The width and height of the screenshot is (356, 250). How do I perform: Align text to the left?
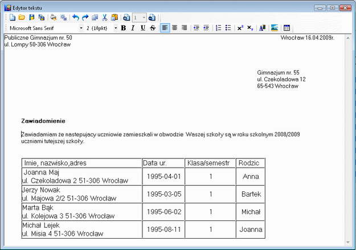click(x=165, y=28)
